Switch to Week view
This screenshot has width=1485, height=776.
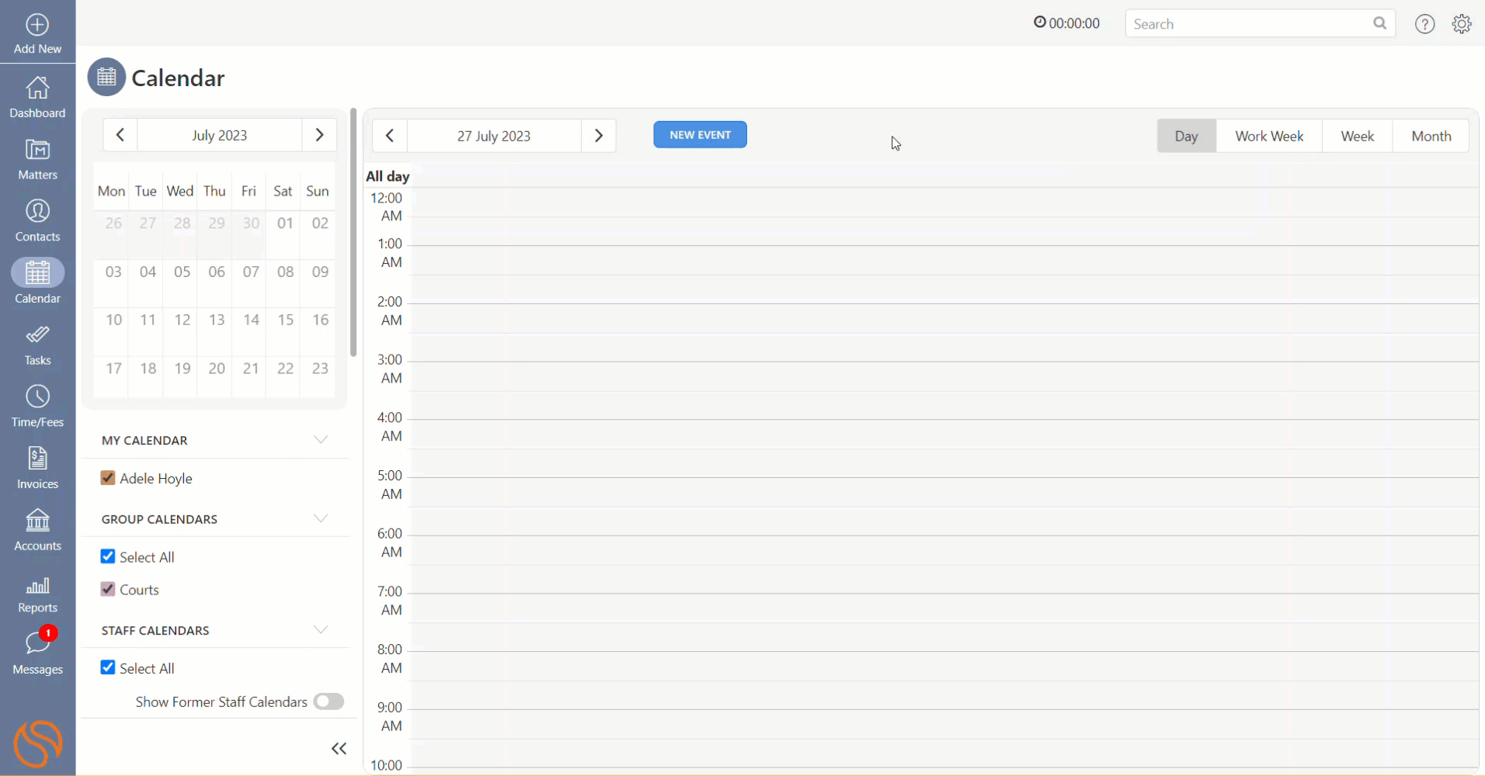1357,136
